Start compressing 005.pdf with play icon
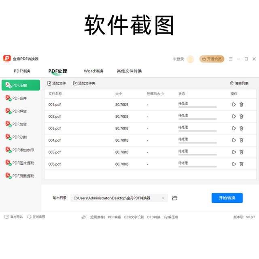Screen dimensions: 259x259 [x=234, y=152]
